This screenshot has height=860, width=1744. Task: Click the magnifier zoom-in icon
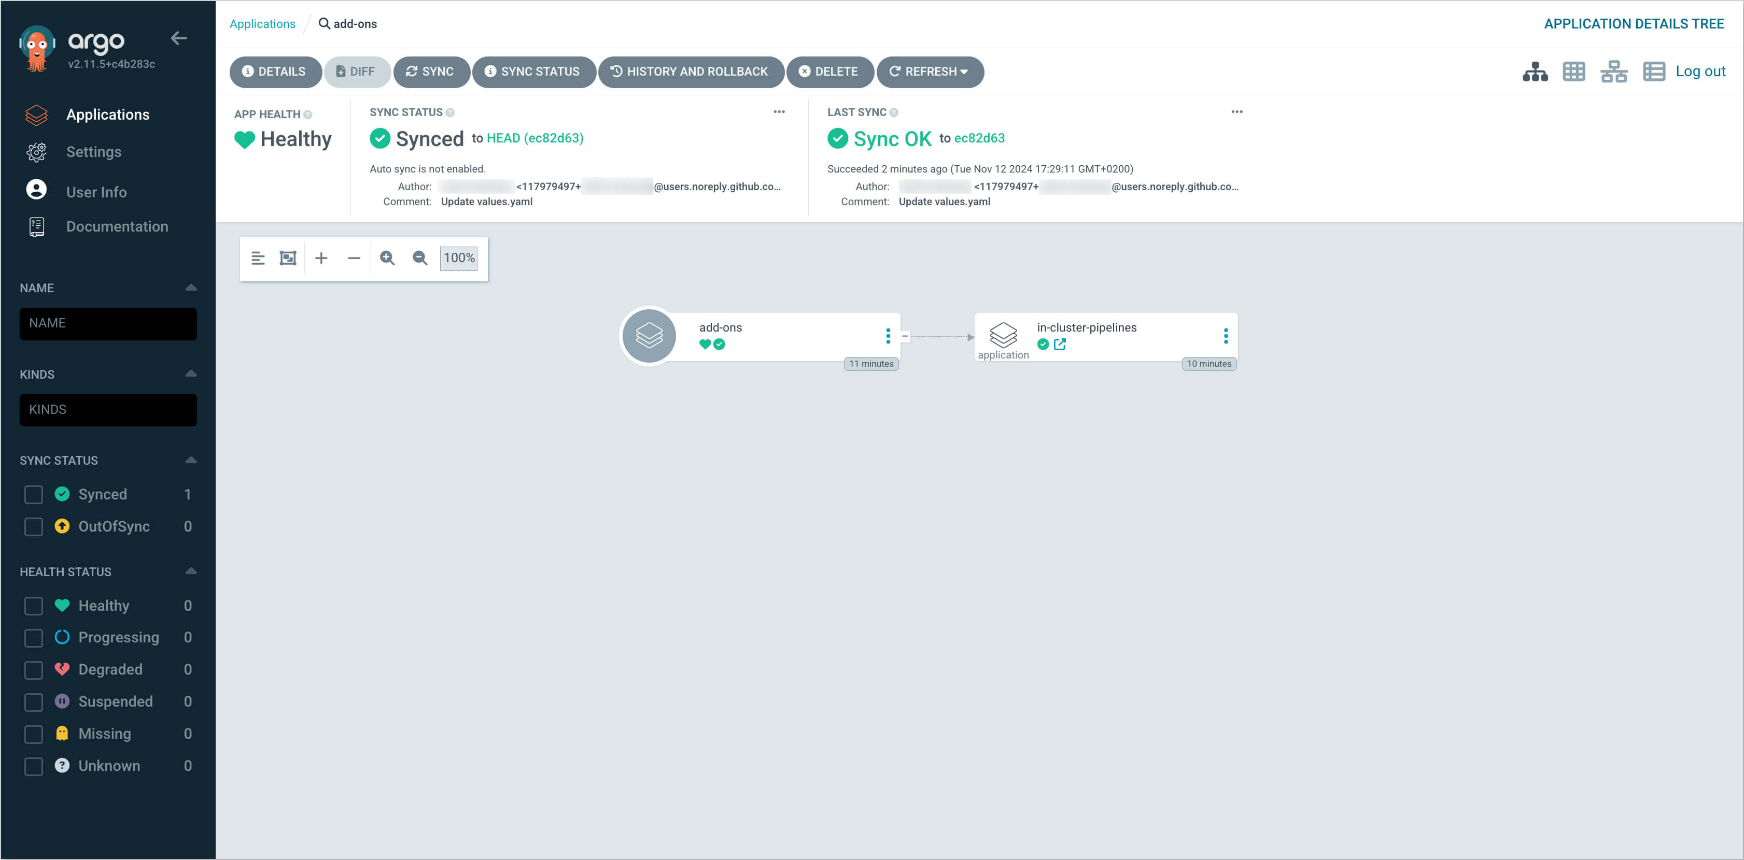[x=387, y=258]
